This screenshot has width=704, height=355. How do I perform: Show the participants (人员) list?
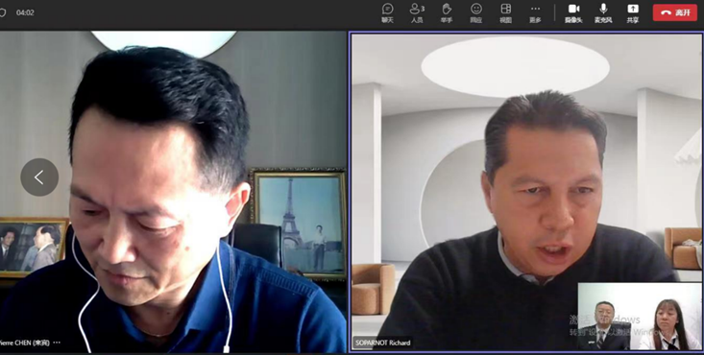pyautogui.click(x=417, y=13)
